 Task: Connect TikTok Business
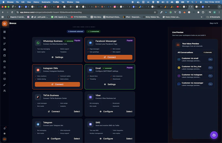pyautogui.click(x=54, y=111)
